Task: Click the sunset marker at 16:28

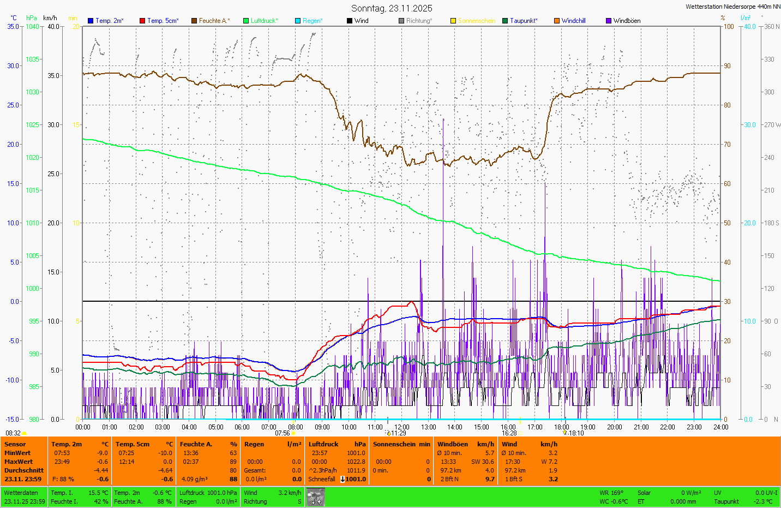Action: 520,433
